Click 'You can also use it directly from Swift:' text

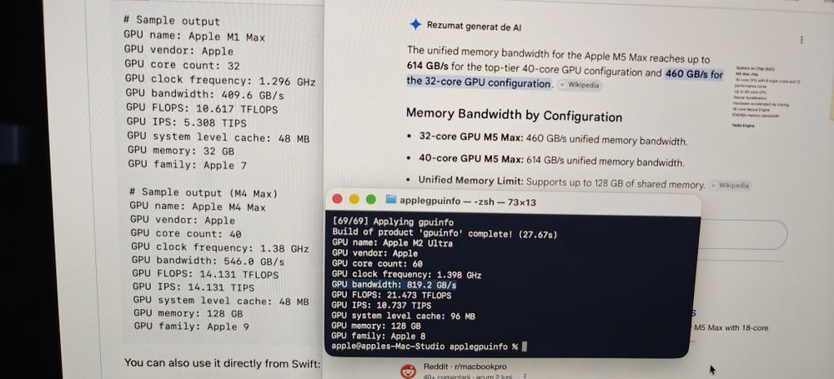[x=223, y=363]
